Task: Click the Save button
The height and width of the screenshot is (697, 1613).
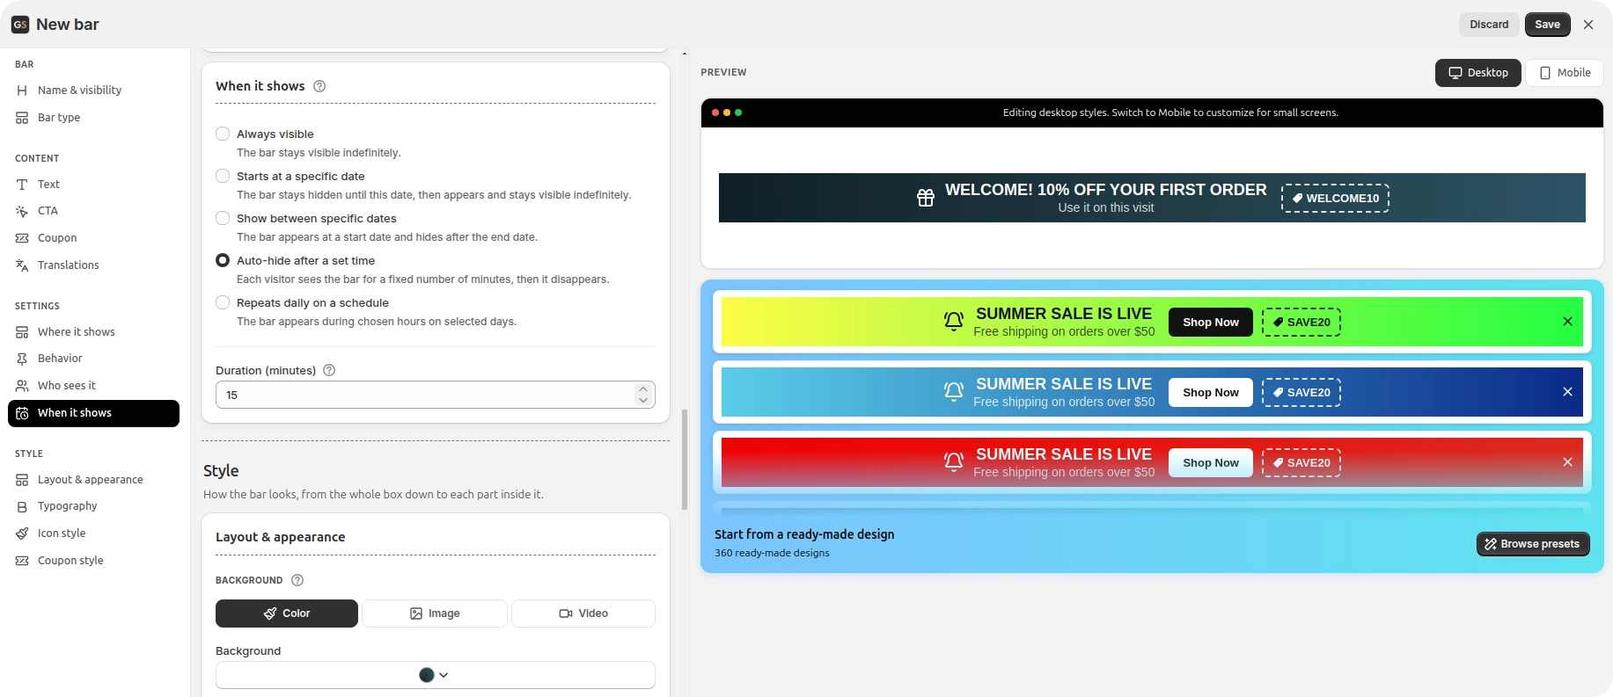Action: coord(1547,25)
